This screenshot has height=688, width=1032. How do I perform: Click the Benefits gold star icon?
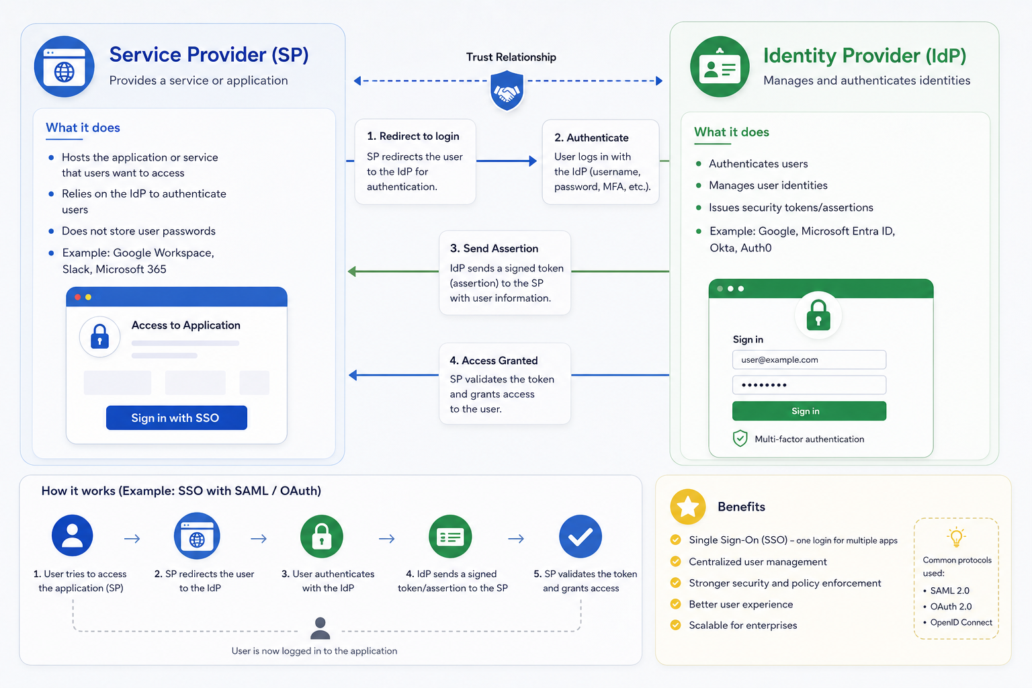click(x=688, y=507)
